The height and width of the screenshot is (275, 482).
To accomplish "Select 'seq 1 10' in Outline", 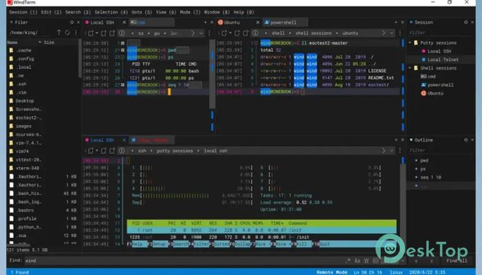I will [430, 177].
